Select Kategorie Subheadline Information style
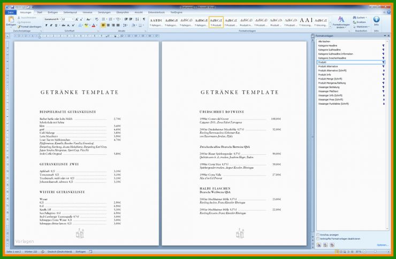 (x=351, y=54)
